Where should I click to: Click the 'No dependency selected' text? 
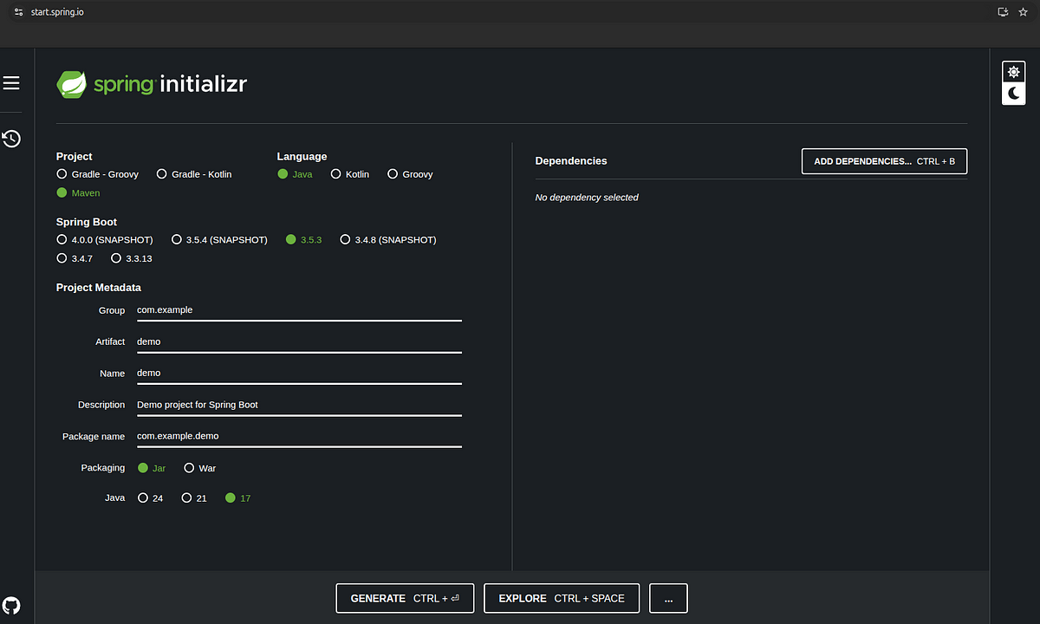coord(587,198)
